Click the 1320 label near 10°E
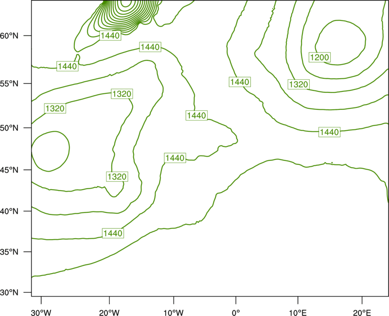Screen dimensions: 389x316 pos(299,84)
